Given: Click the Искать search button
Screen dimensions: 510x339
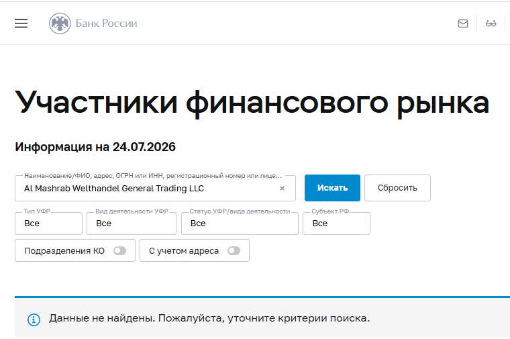Looking at the screenshot, I should pos(332,188).
